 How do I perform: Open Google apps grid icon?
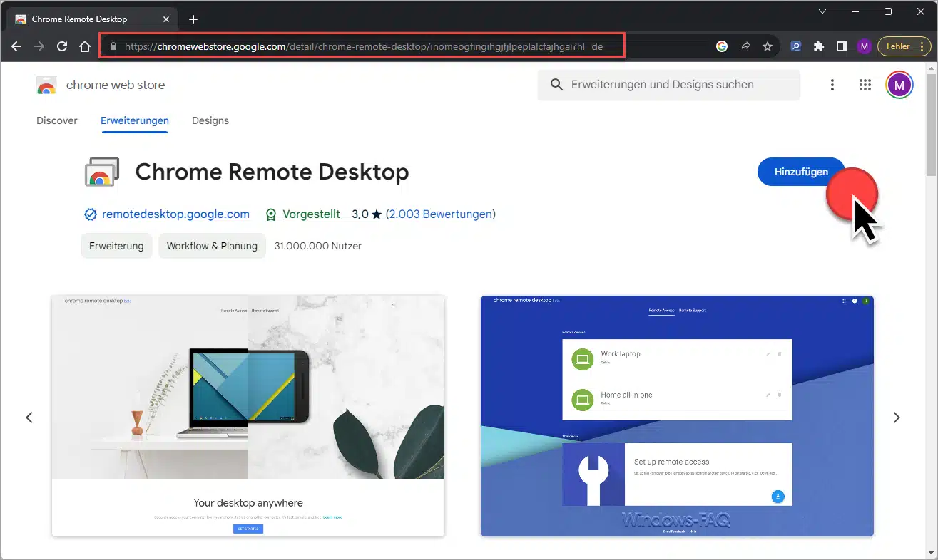coord(865,85)
